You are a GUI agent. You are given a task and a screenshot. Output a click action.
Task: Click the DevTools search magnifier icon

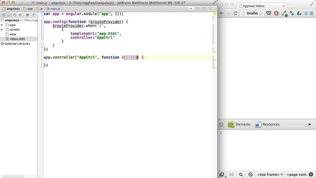point(241,175)
